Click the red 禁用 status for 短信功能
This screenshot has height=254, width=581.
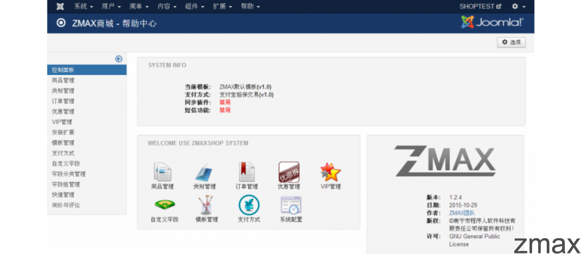pyautogui.click(x=225, y=110)
